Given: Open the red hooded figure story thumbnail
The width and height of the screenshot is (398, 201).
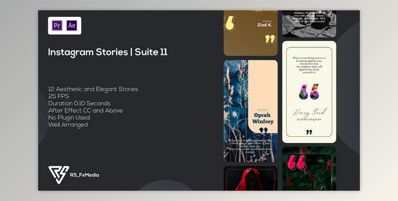Looking at the screenshot, I should click(251, 178).
